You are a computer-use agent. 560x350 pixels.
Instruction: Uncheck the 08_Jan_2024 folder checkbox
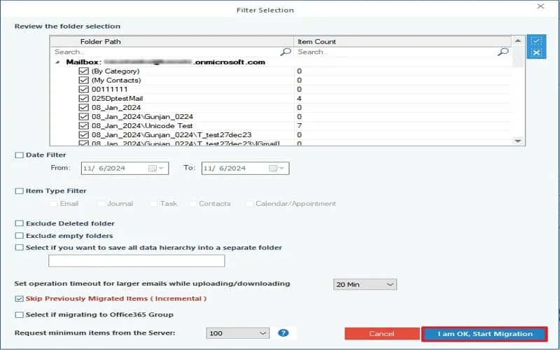click(83, 108)
